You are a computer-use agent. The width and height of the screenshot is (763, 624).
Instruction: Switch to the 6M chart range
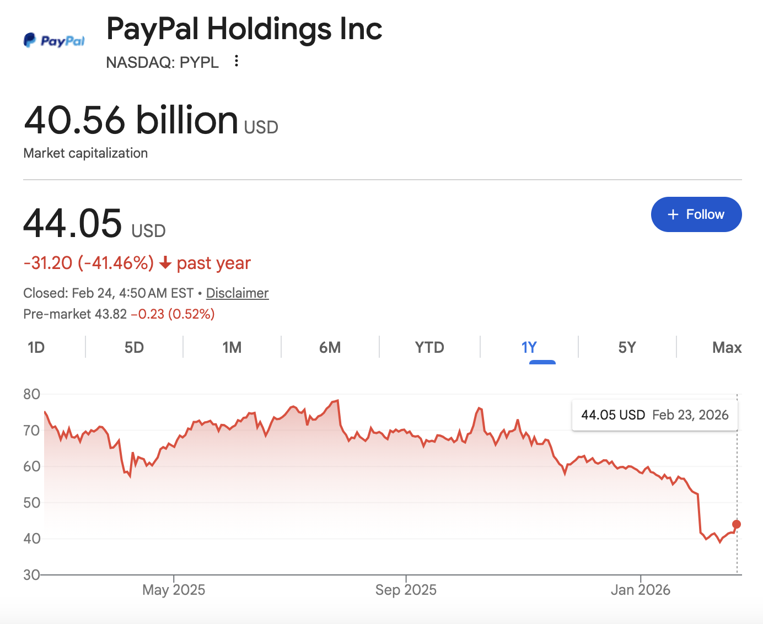[330, 347]
